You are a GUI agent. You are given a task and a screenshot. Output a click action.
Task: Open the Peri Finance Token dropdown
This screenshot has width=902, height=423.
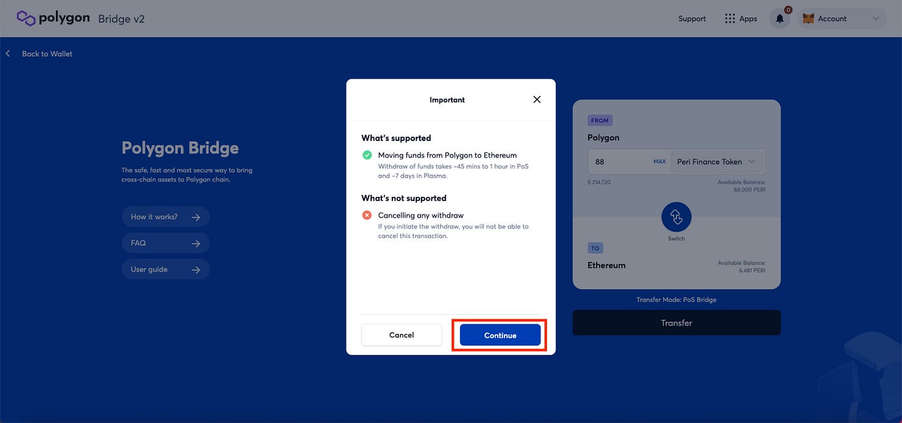coord(718,162)
